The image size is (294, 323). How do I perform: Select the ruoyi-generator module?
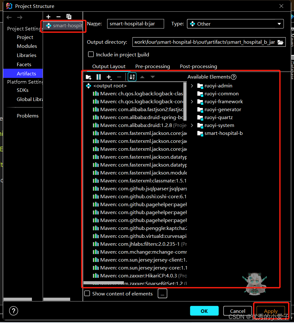point(219,110)
